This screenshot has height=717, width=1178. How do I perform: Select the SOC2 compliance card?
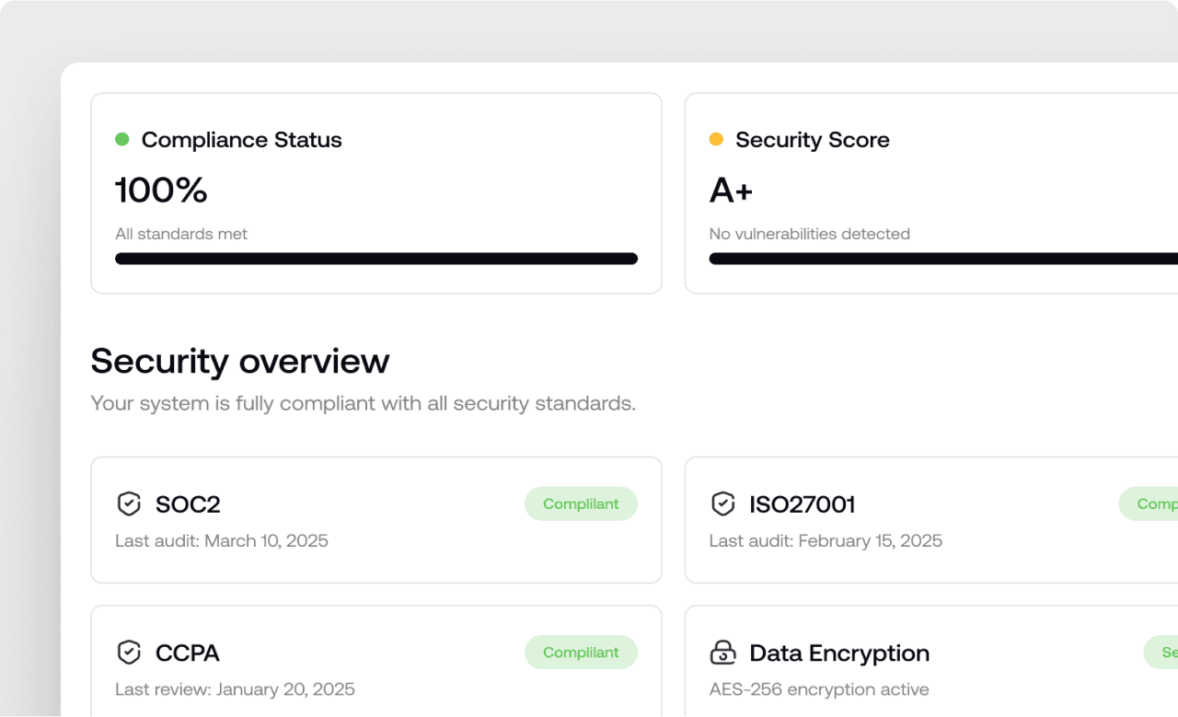(x=375, y=520)
